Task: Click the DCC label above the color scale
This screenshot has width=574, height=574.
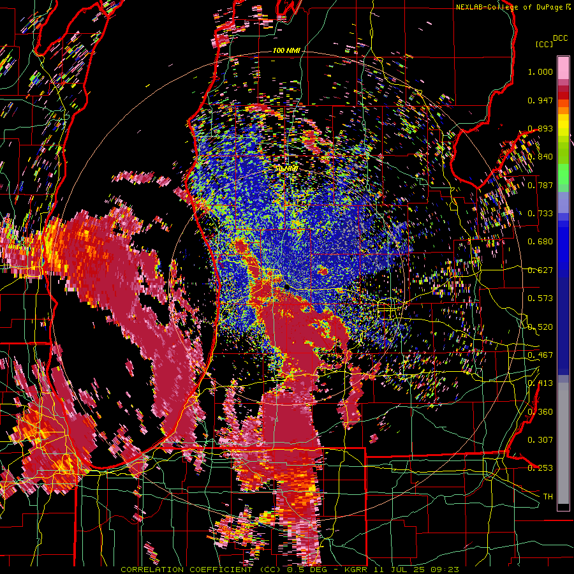Action: click(x=560, y=38)
